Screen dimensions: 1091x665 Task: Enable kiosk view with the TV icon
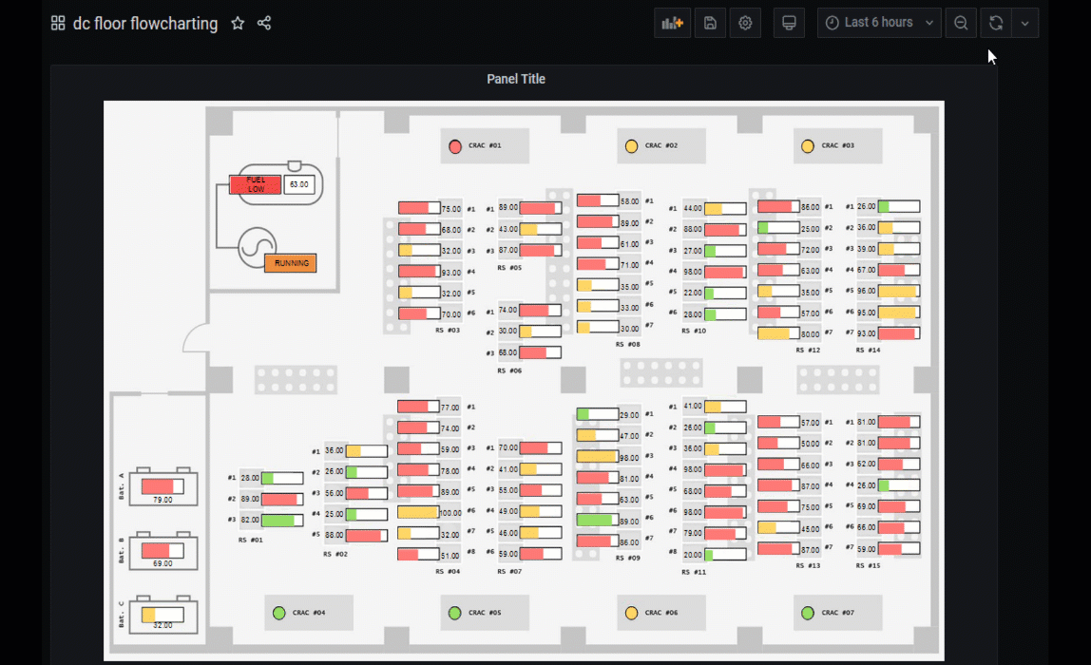[x=789, y=23]
